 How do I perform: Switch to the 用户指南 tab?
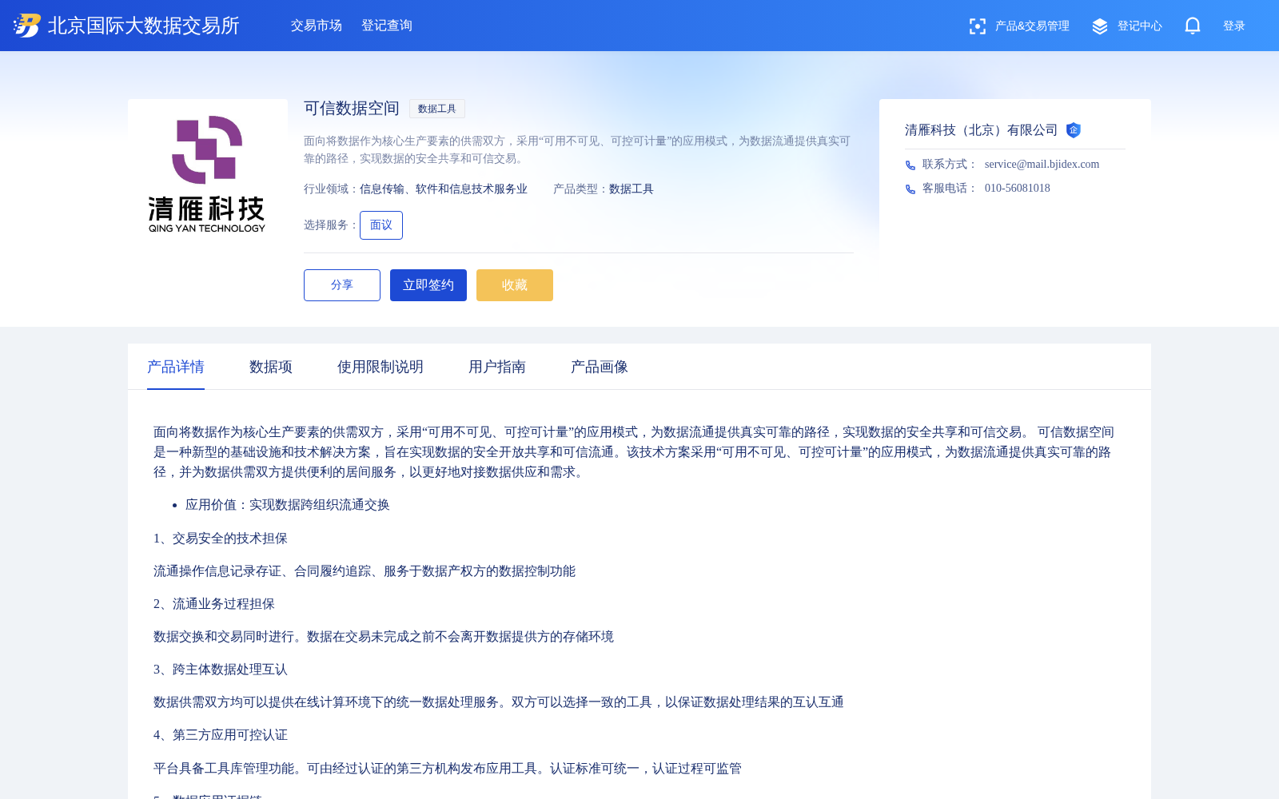click(x=497, y=367)
